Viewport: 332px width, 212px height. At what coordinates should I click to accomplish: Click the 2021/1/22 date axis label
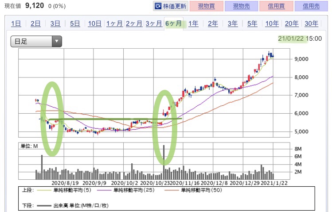(x=274, y=183)
